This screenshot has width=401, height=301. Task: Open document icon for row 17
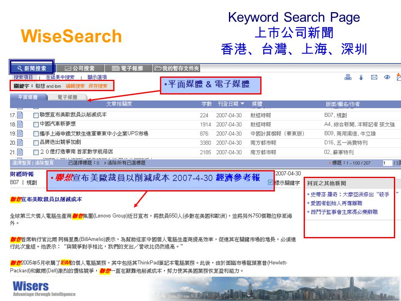pyautogui.click(x=20, y=115)
